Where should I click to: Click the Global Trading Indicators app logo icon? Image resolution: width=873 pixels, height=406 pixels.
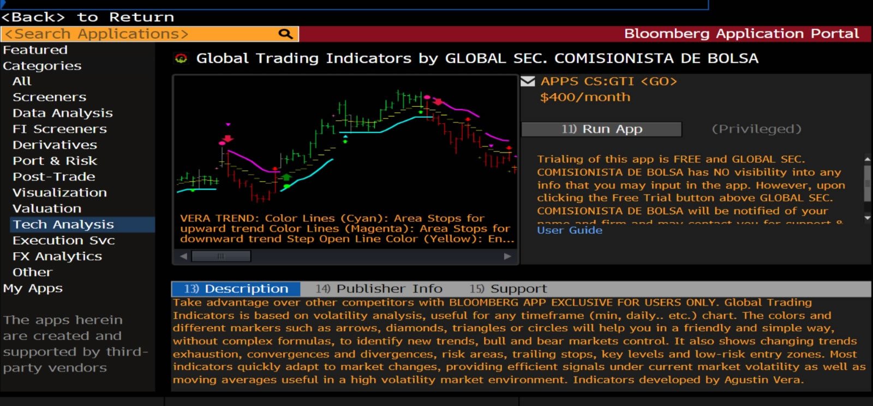pyautogui.click(x=181, y=58)
